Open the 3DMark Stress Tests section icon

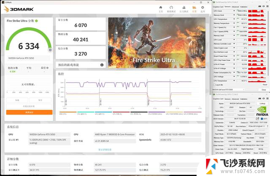click(x=184, y=8)
